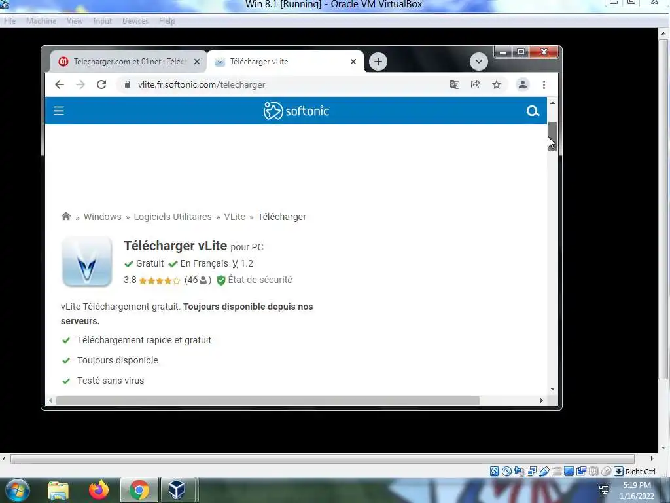Open the VirtualBox View menu
This screenshot has height=503, width=670.
pyautogui.click(x=75, y=20)
